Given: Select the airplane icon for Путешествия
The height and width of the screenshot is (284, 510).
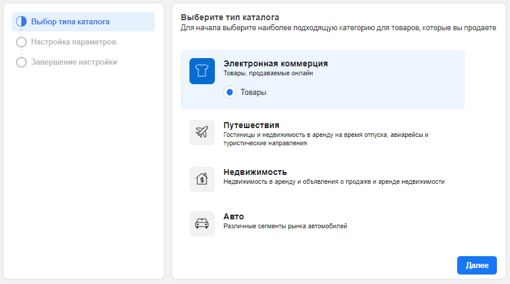Looking at the screenshot, I should pos(202,132).
